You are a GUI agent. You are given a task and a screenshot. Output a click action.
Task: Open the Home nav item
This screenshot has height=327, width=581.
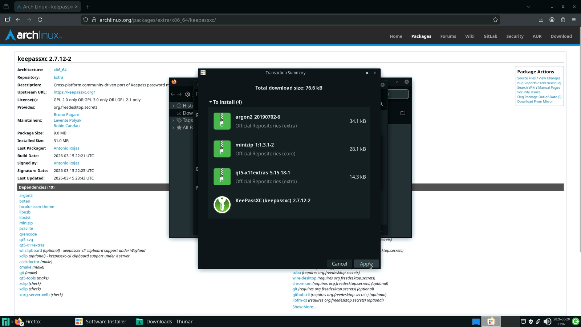(396, 36)
